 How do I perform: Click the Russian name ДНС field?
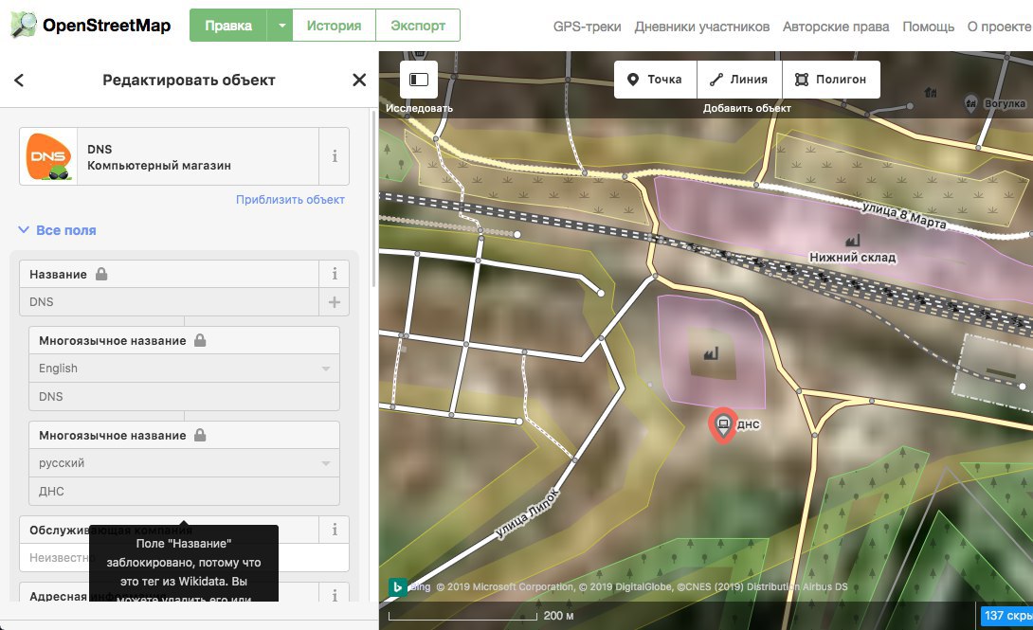[185, 491]
